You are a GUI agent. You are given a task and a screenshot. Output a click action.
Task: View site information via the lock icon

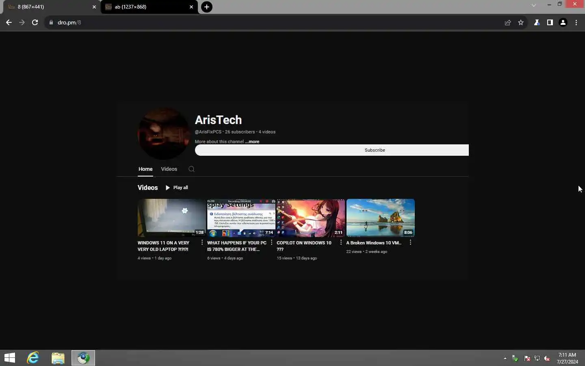pos(51,22)
